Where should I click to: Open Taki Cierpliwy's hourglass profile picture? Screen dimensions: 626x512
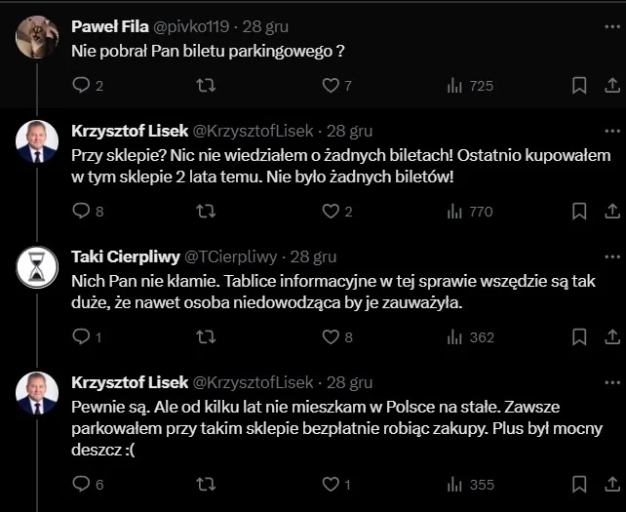(x=37, y=267)
